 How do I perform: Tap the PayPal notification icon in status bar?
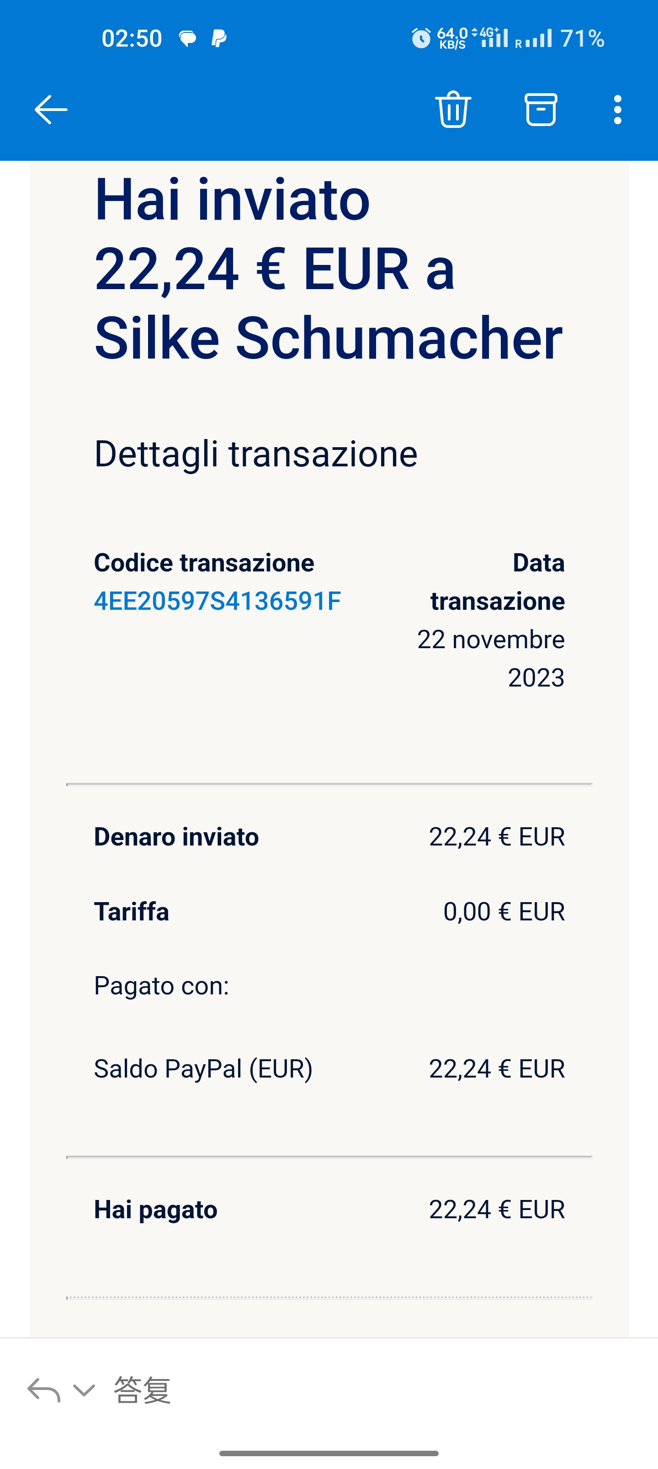tap(219, 38)
